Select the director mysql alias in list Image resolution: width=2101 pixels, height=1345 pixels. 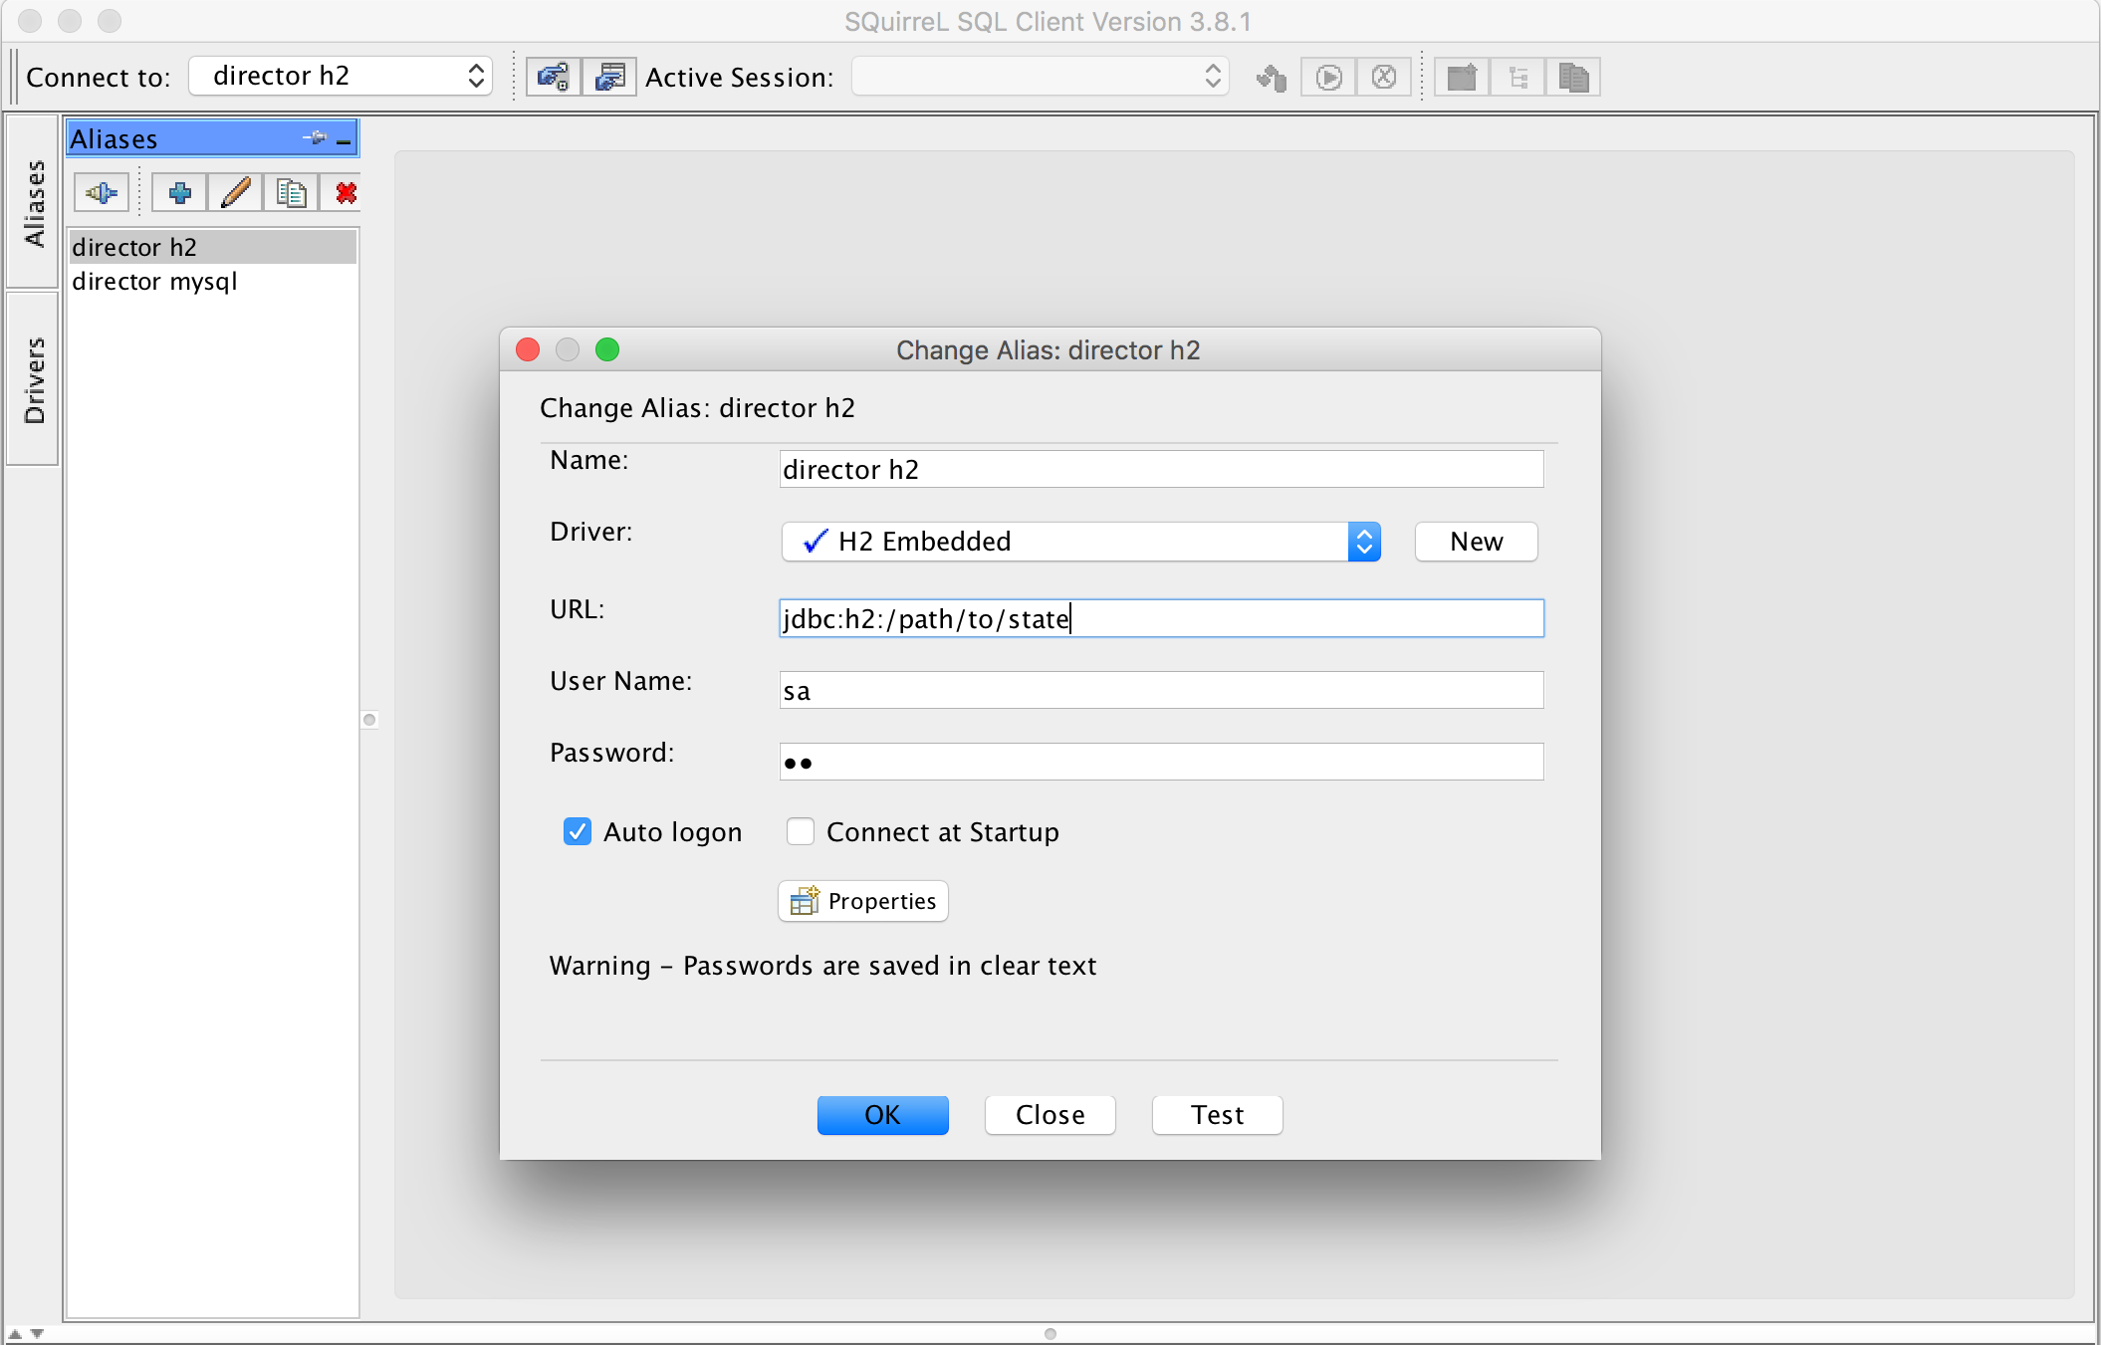(x=213, y=281)
